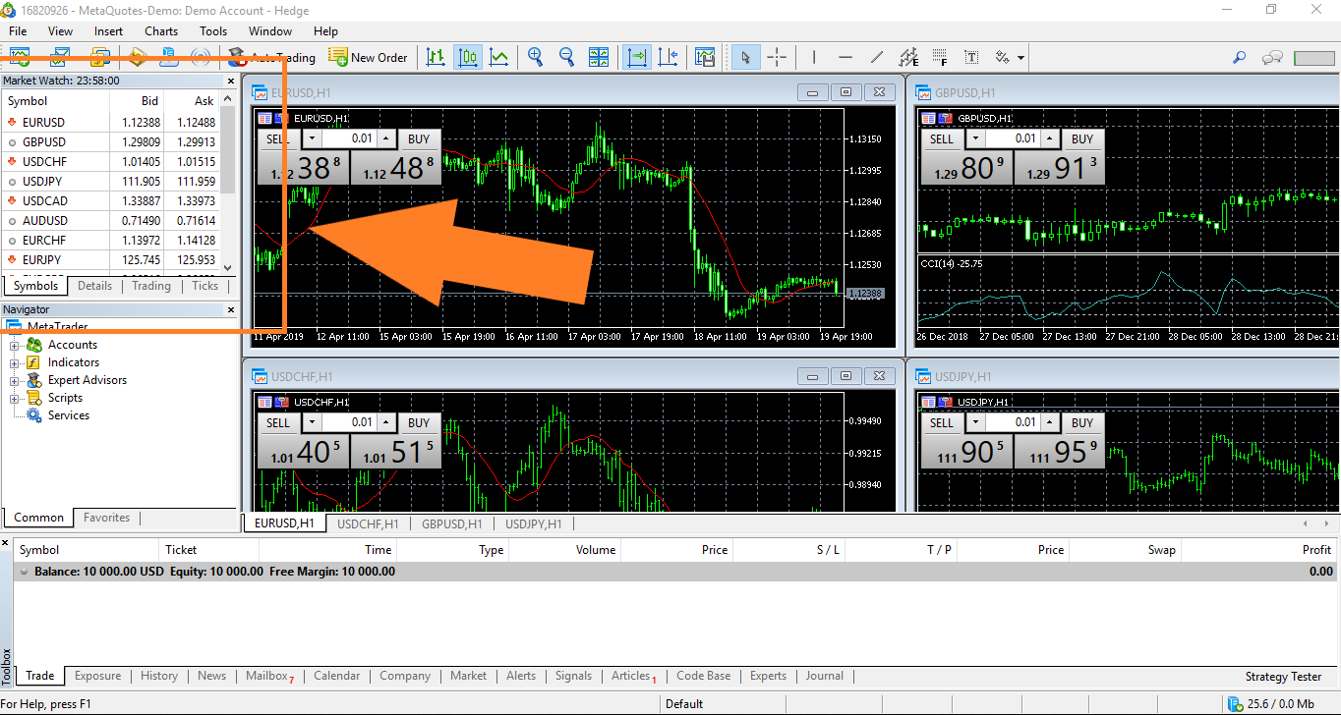Click the Market Watch vertical scrollbar
The width and height of the screenshot is (1341, 715).
point(228,184)
